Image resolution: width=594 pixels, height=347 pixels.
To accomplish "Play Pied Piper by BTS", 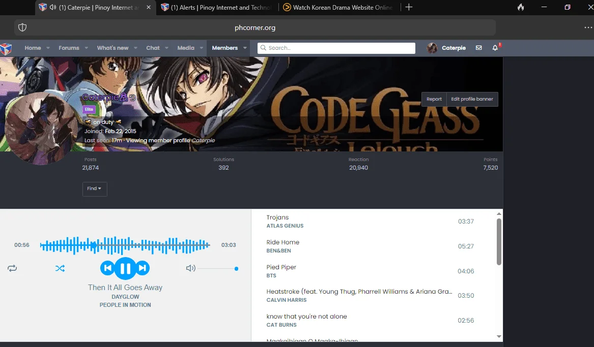I will (x=370, y=271).
